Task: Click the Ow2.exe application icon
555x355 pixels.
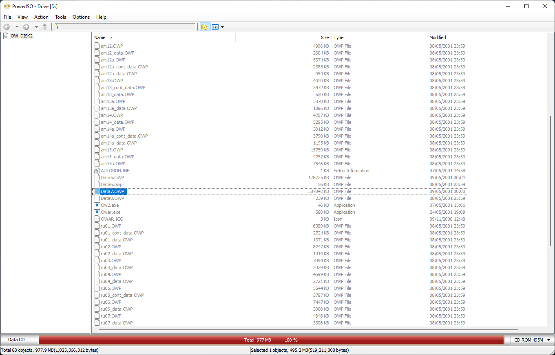Action: (97, 205)
